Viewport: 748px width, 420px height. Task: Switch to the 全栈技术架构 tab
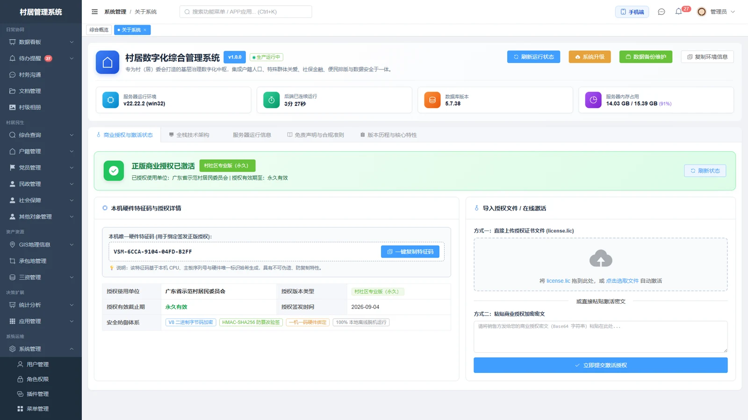(189, 135)
